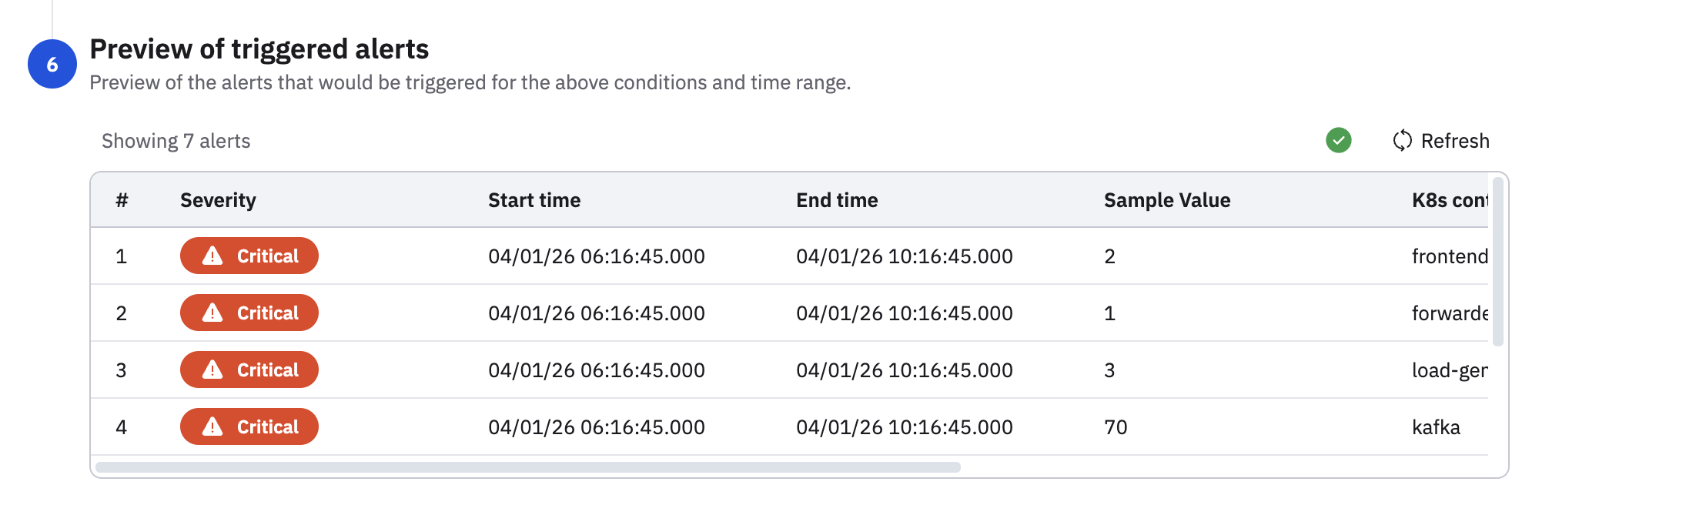Click the Severity column header
The image size is (1686, 505).
pyautogui.click(x=218, y=200)
